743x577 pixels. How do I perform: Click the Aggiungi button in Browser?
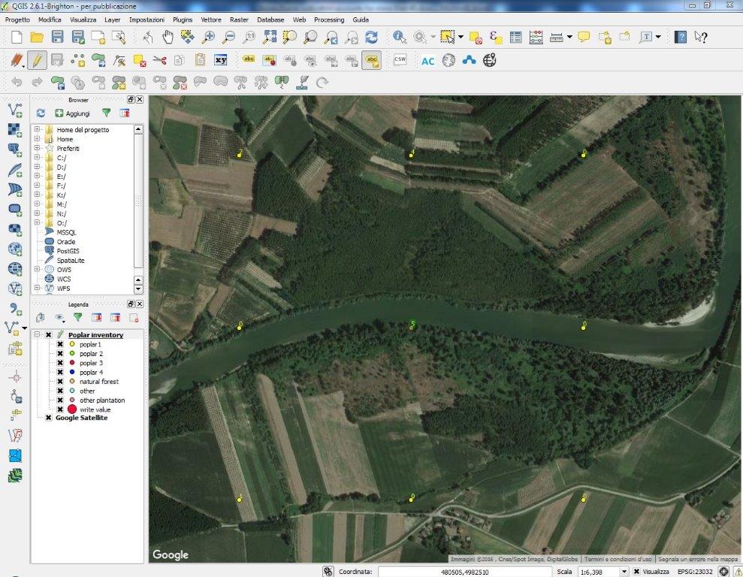click(x=72, y=113)
